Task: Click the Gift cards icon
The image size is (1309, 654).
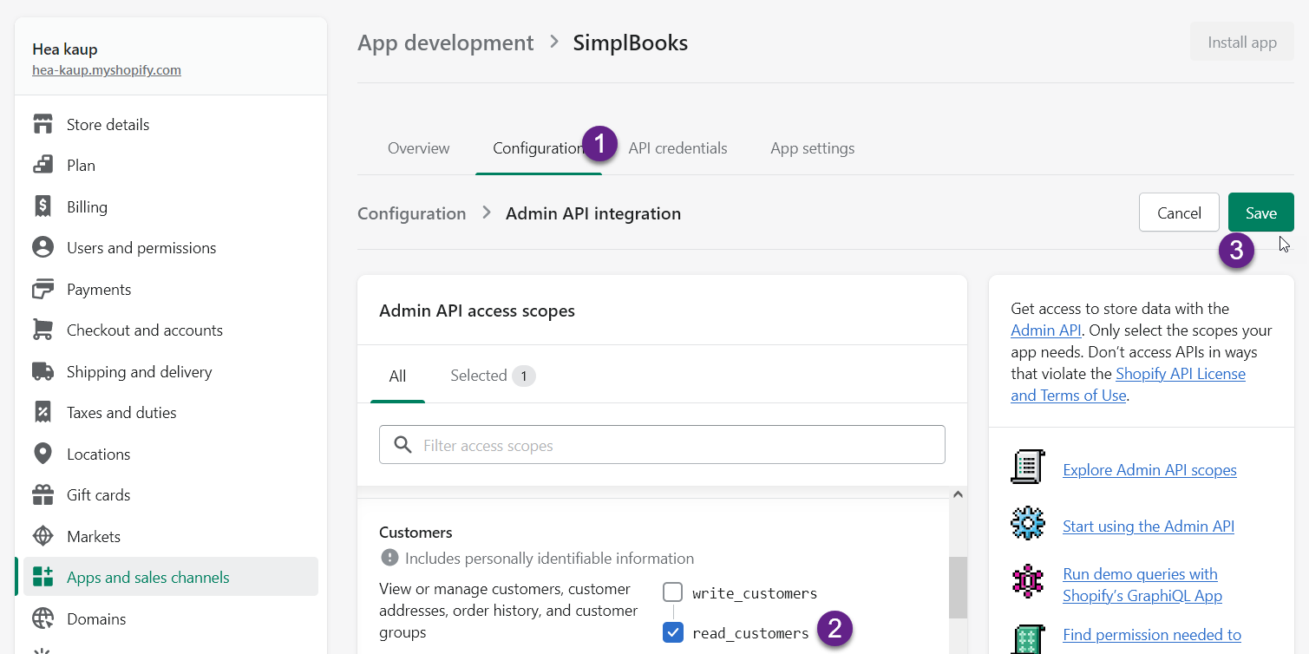Action: click(43, 494)
